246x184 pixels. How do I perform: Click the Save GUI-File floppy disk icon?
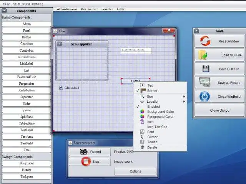click(x=206, y=69)
